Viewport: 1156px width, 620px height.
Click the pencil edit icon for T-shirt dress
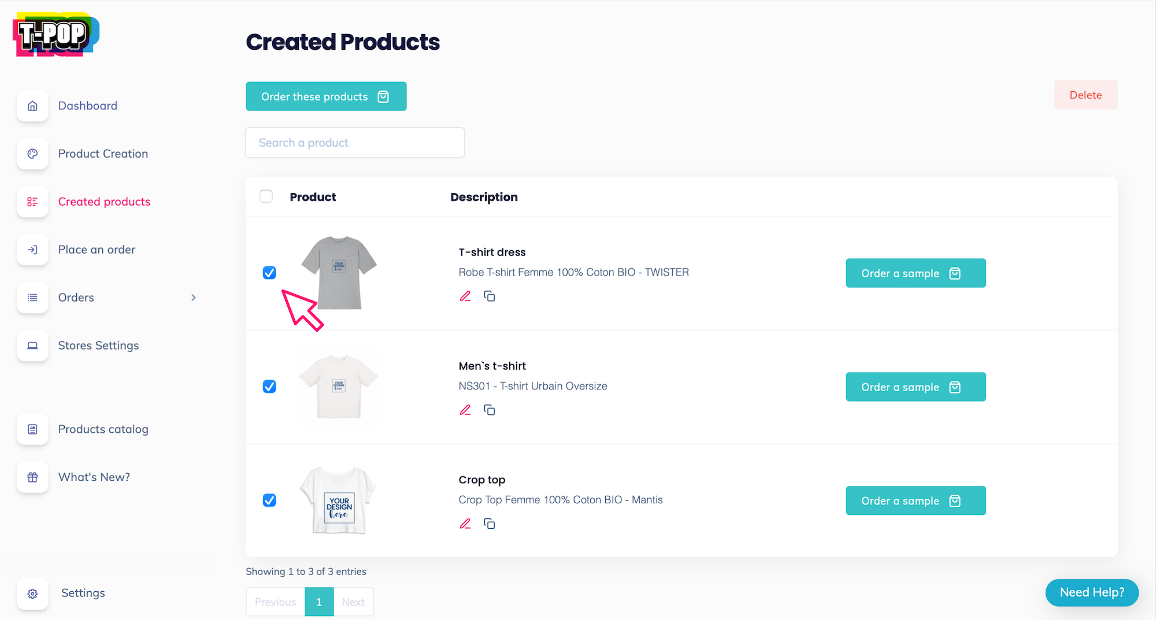(465, 296)
